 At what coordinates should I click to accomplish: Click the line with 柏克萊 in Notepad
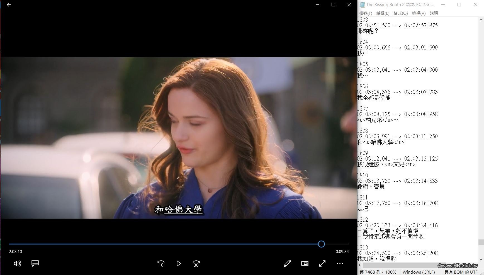[378, 120]
